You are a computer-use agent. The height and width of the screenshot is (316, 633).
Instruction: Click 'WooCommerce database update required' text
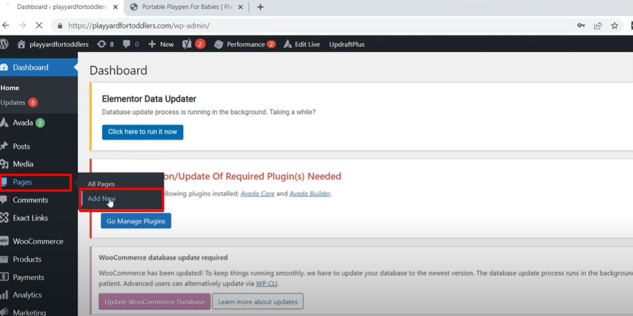click(163, 257)
